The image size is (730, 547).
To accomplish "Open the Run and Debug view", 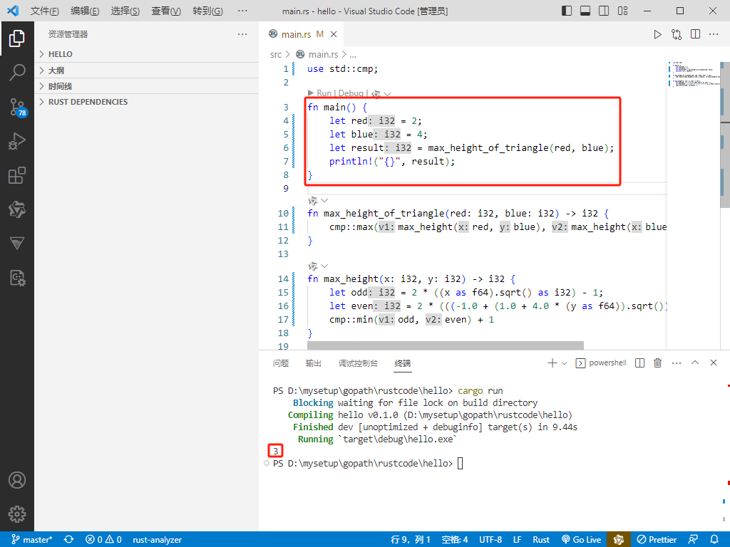I will click(17, 141).
